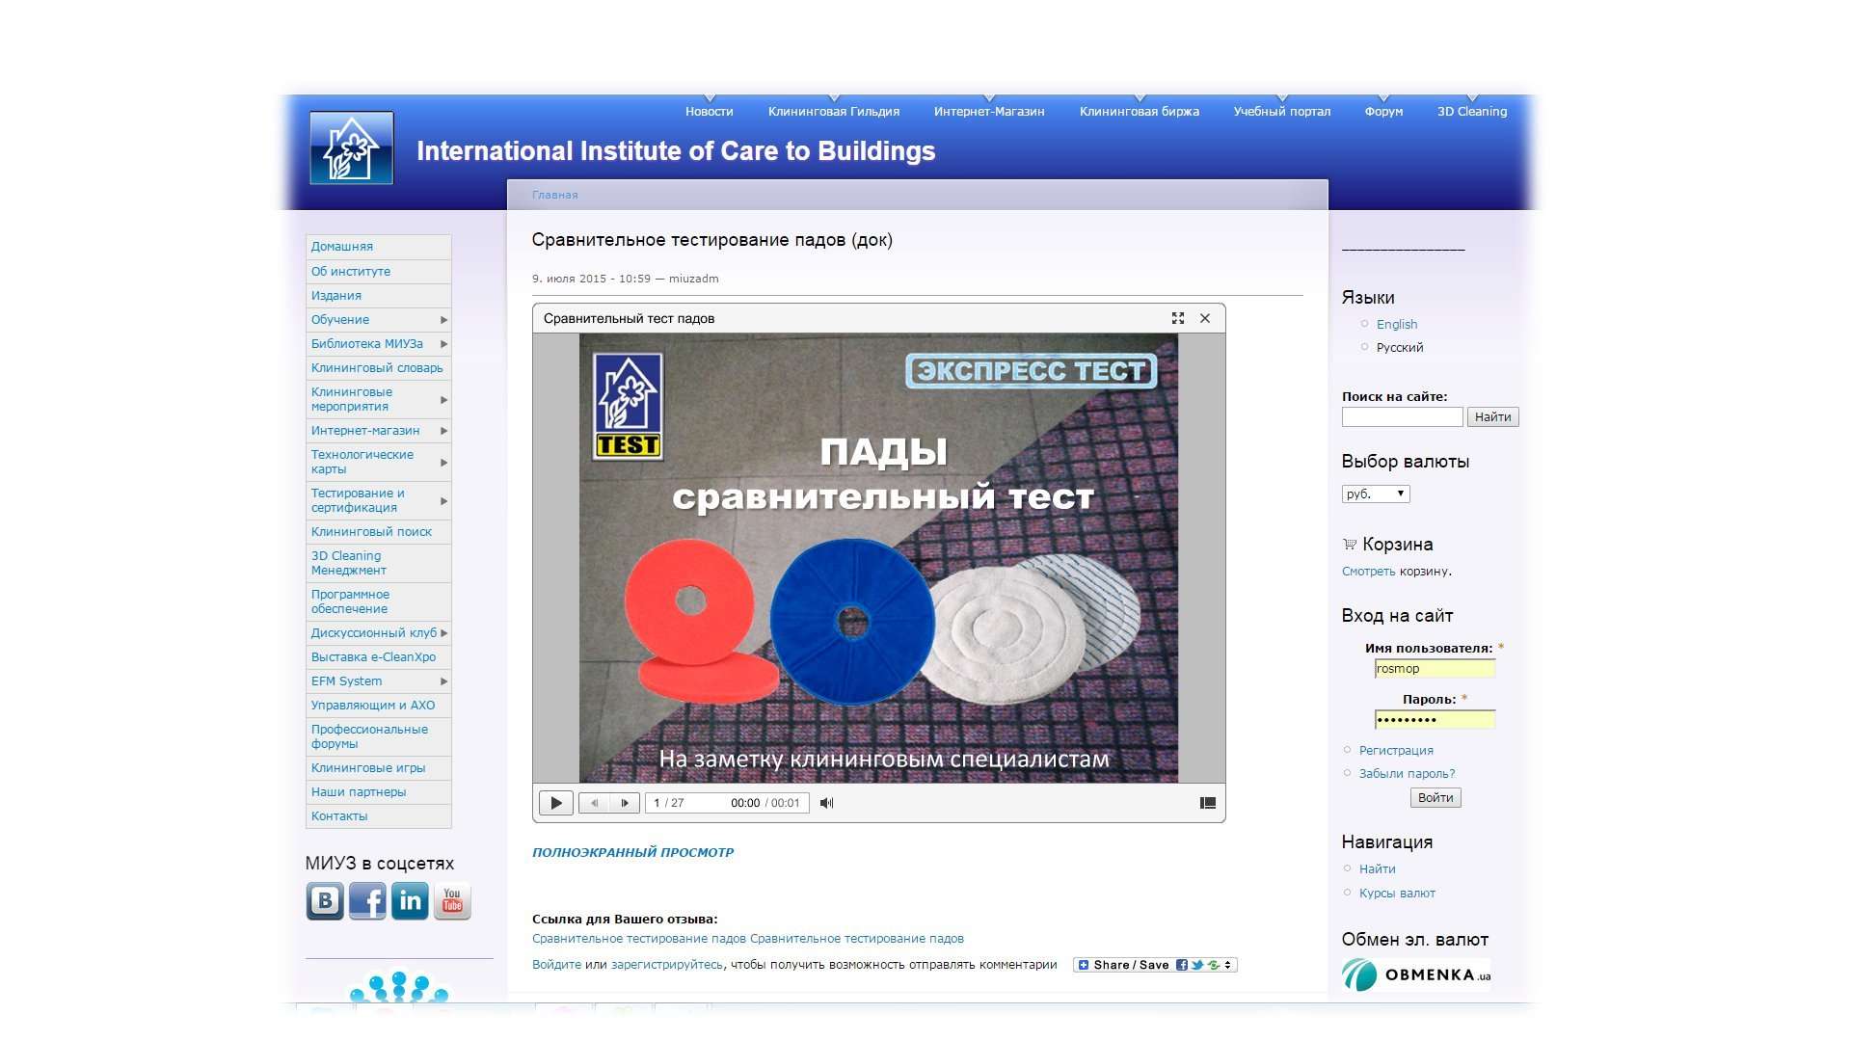Screen dimensions: 1851x1041
Task: Open the Клининговый словарь sidebar item
Action: tap(378, 368)
